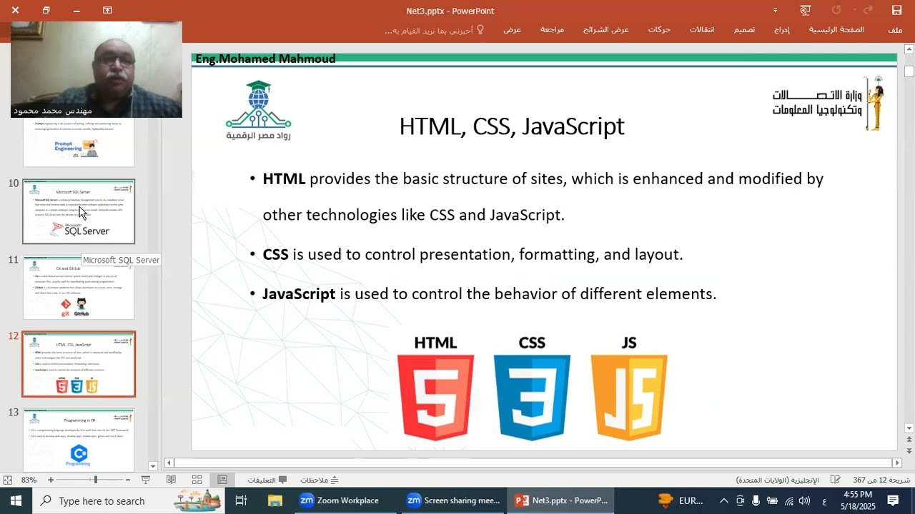
Task: Select the slide 12 HTML, CSS, JavaScript thumbnail
Action: (x=79, y=364)
